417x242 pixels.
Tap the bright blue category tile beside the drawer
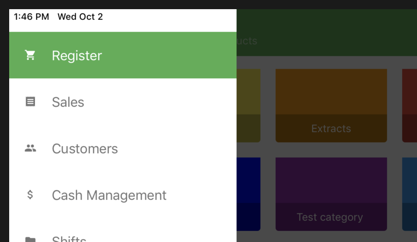point(248,193)
